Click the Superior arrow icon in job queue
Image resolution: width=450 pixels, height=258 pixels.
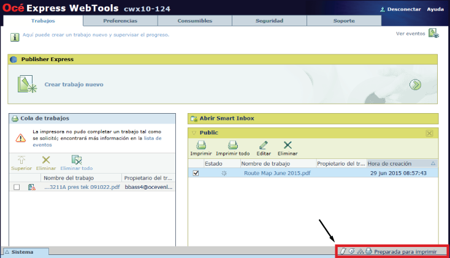(21, 160)
